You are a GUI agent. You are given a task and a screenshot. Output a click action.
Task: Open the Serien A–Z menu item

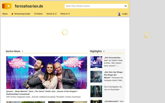(x=51, y=14)
